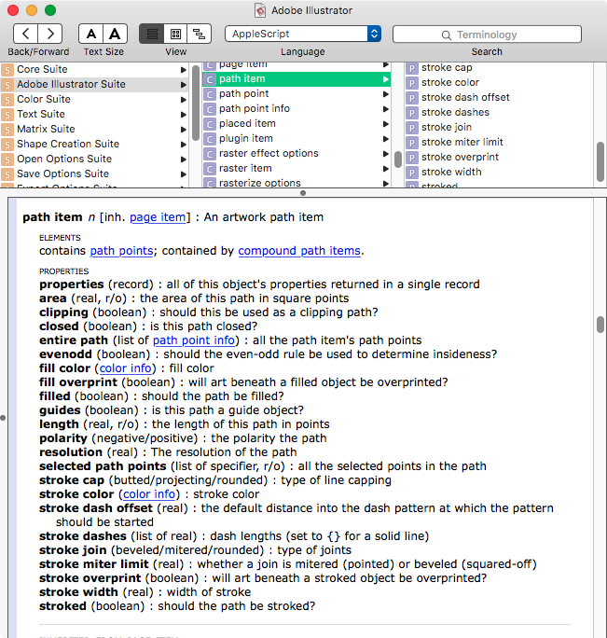The image size is (607, 638).
Task: Click the C icon beside plugin item
Action: click(x=210, y=139)
